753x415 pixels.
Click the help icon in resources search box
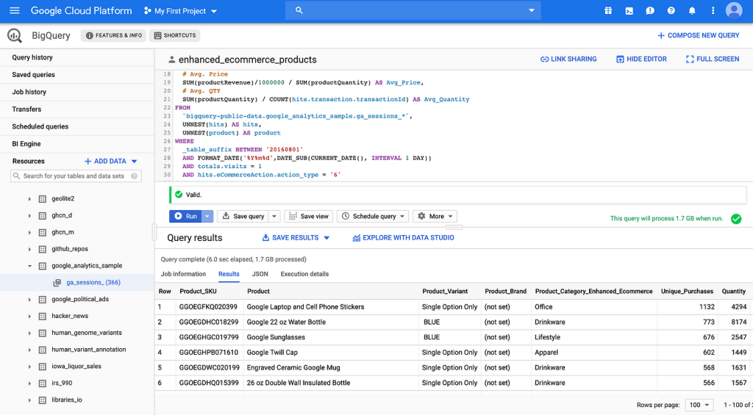(x=134, y=176)
